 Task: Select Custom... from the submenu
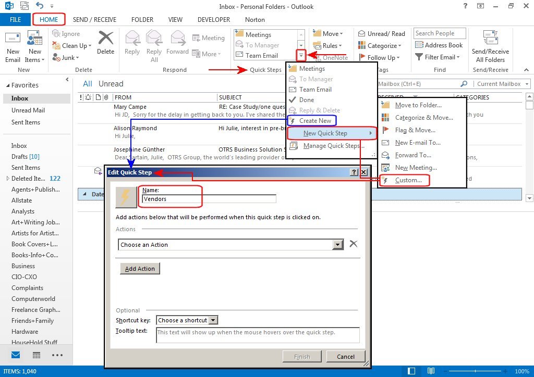408,180
